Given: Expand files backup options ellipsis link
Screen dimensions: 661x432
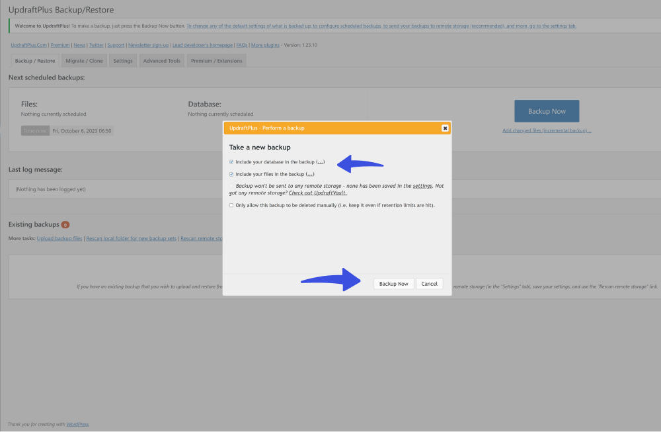Looking at the screenshot, I should coord(310,174).
